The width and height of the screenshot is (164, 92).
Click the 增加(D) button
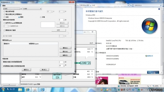coord(62,23)
